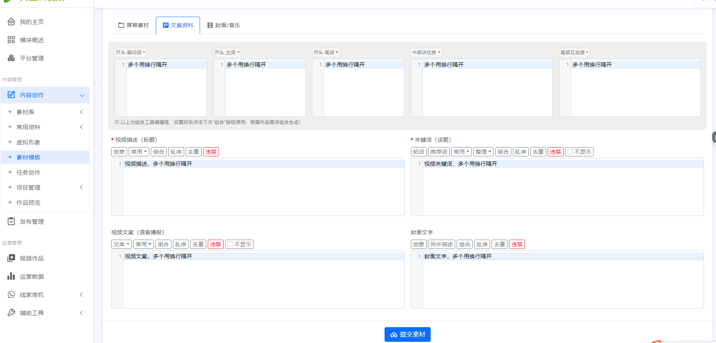Switch to the 屏幕素材 tab
The height and width of the screenshot is (343, 716).
133,25
